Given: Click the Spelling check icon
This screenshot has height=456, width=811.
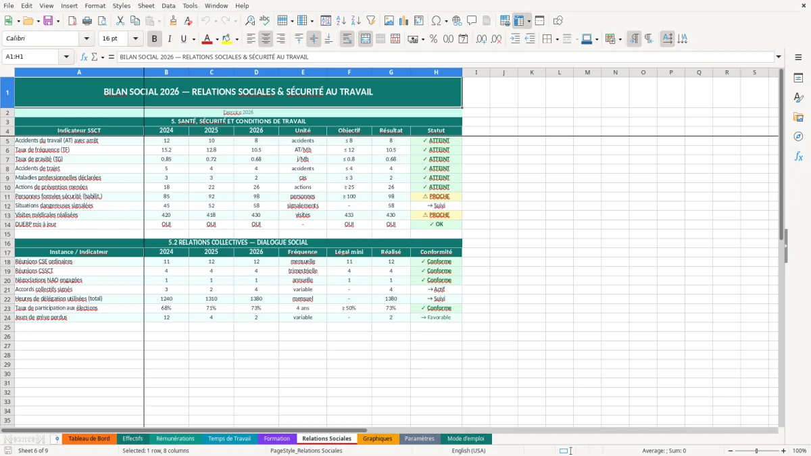Looking at the screenshot, I should (264, 21).
